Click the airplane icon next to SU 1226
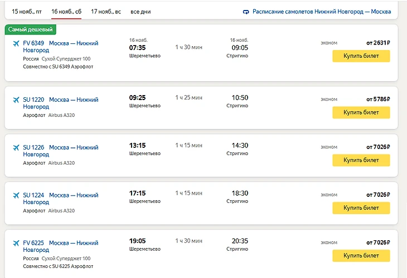Image resolution: width=407 pixels, height=278 pixels. click(16, 147)
